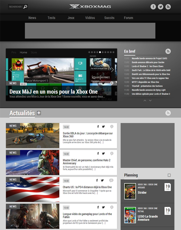Open the Facebook page from header
Viewport: 181px width, 230px height.
click(x=153, y=7)
